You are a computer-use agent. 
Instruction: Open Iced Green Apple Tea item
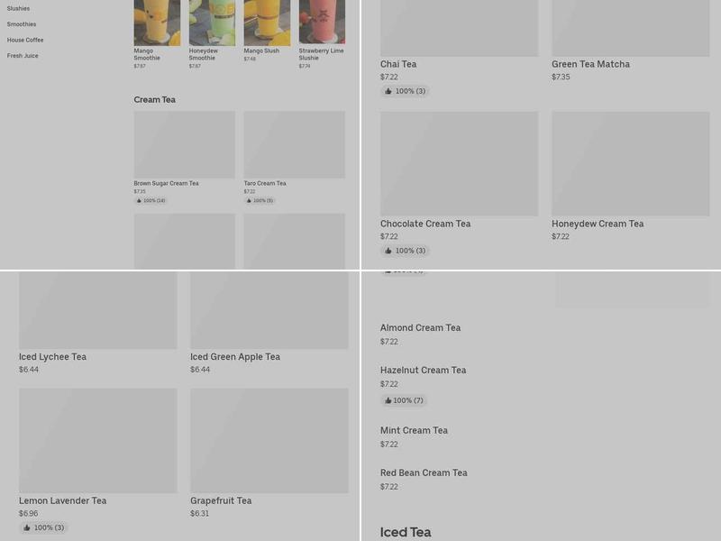pyautogui.click(x=269, y=323)
